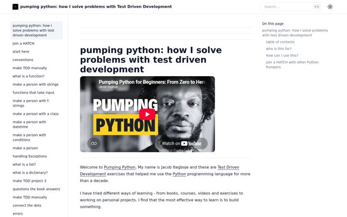The height and width of the screenshot is (217, 347).
Task: Toggle the light/dark theme sun icon
Action: coord(330,7)
